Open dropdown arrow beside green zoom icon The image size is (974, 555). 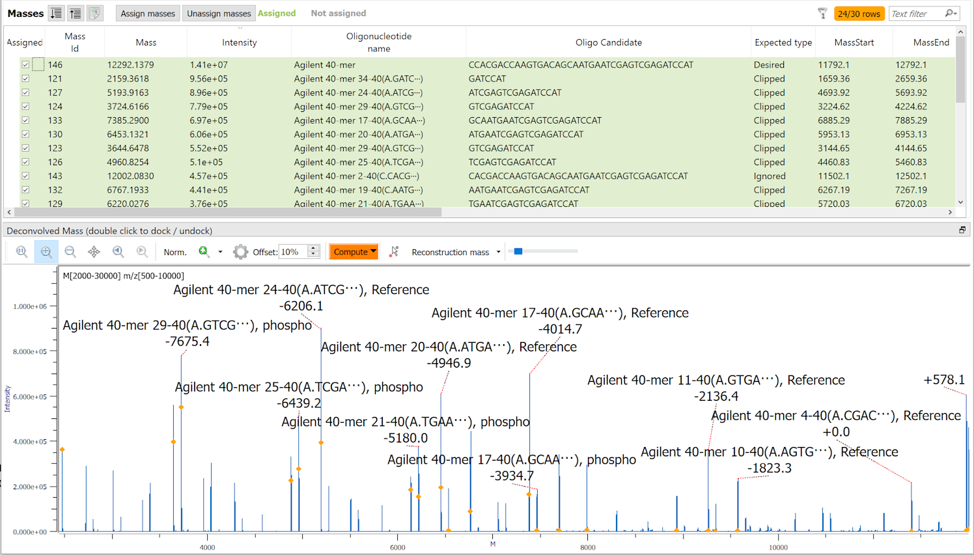click(220, 252)
